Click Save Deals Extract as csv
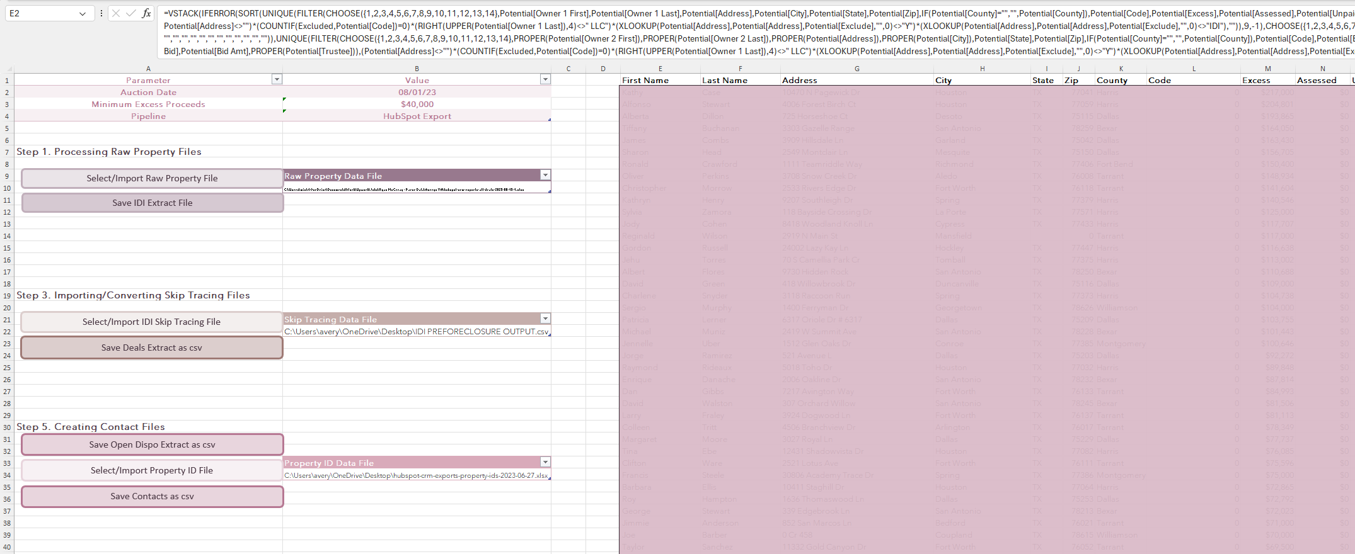This screenshot has height=554, width=1355. pos(151,348)
